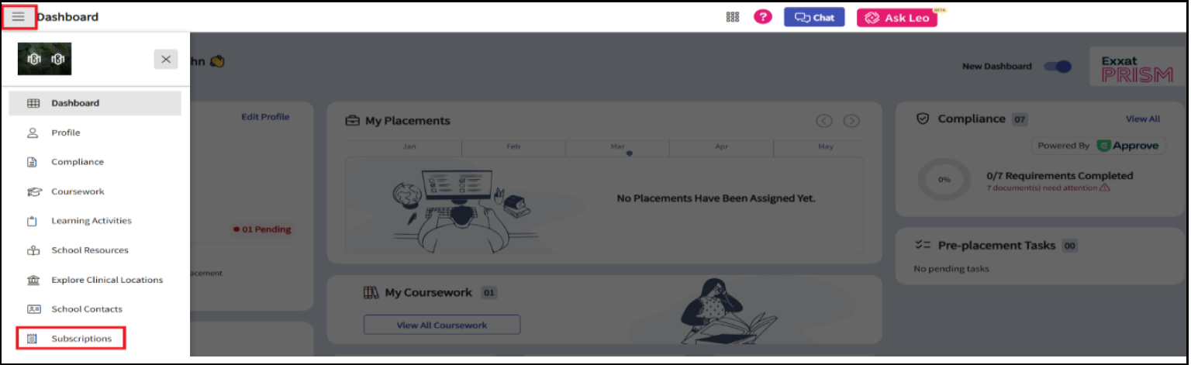The height and width of the screenshot is (365, 1191).
Task: Navigate to Explore Clinical Locations
Action: [x=107, y=280]
